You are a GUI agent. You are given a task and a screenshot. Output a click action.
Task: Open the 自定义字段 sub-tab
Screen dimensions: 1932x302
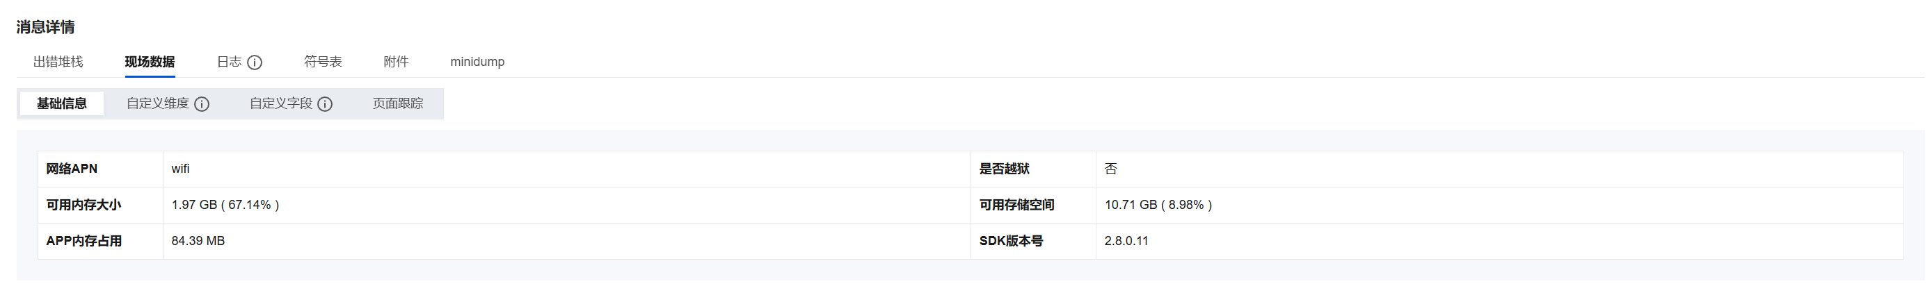280,104
